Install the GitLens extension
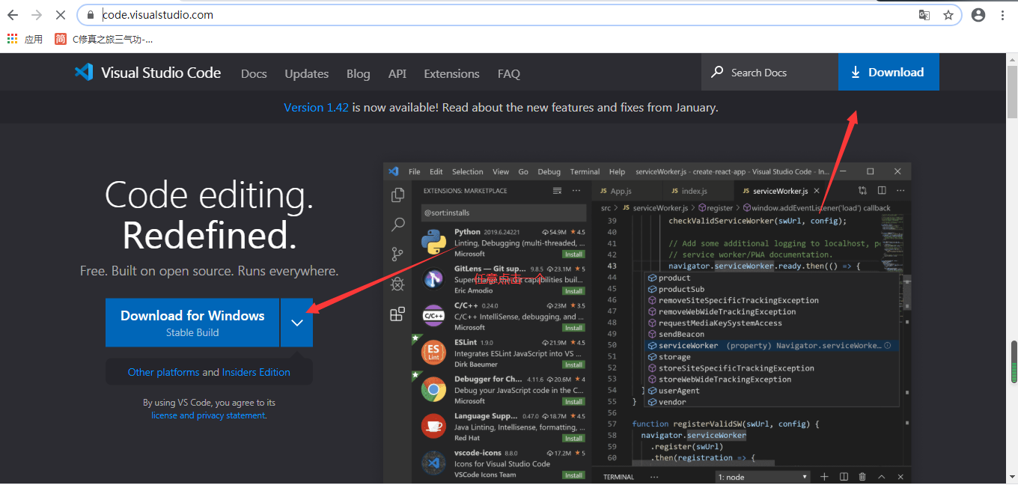 [574, 291]
